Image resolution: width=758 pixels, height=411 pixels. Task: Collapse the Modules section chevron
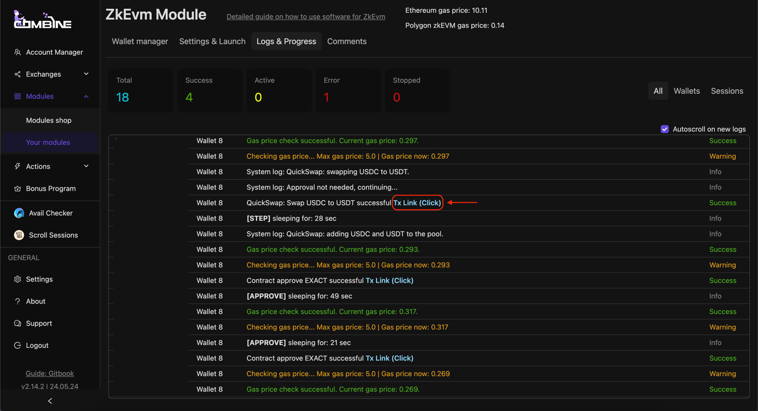pos(86,97)
